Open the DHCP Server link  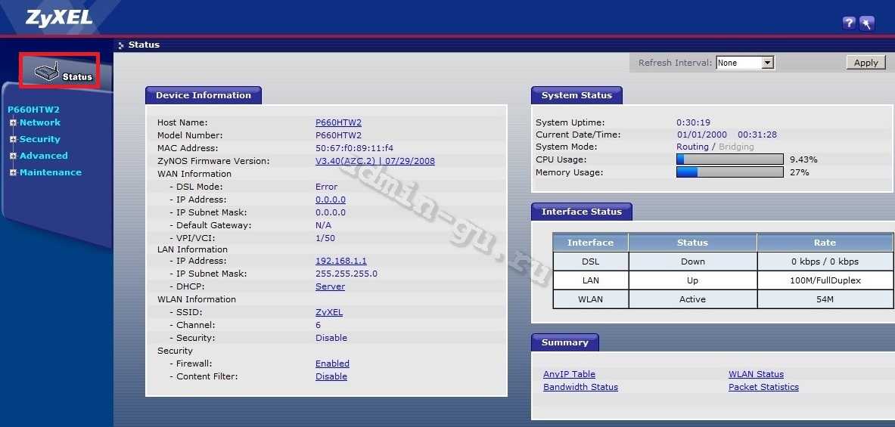pyautogui.click(x=330, y=286)
